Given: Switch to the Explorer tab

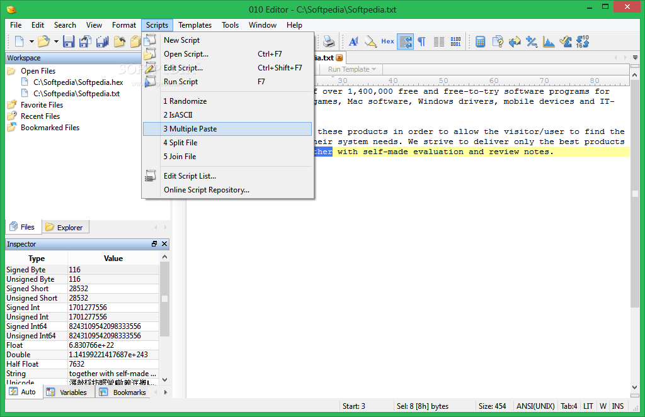Looking at the screenshot, I should click(65, 227).
